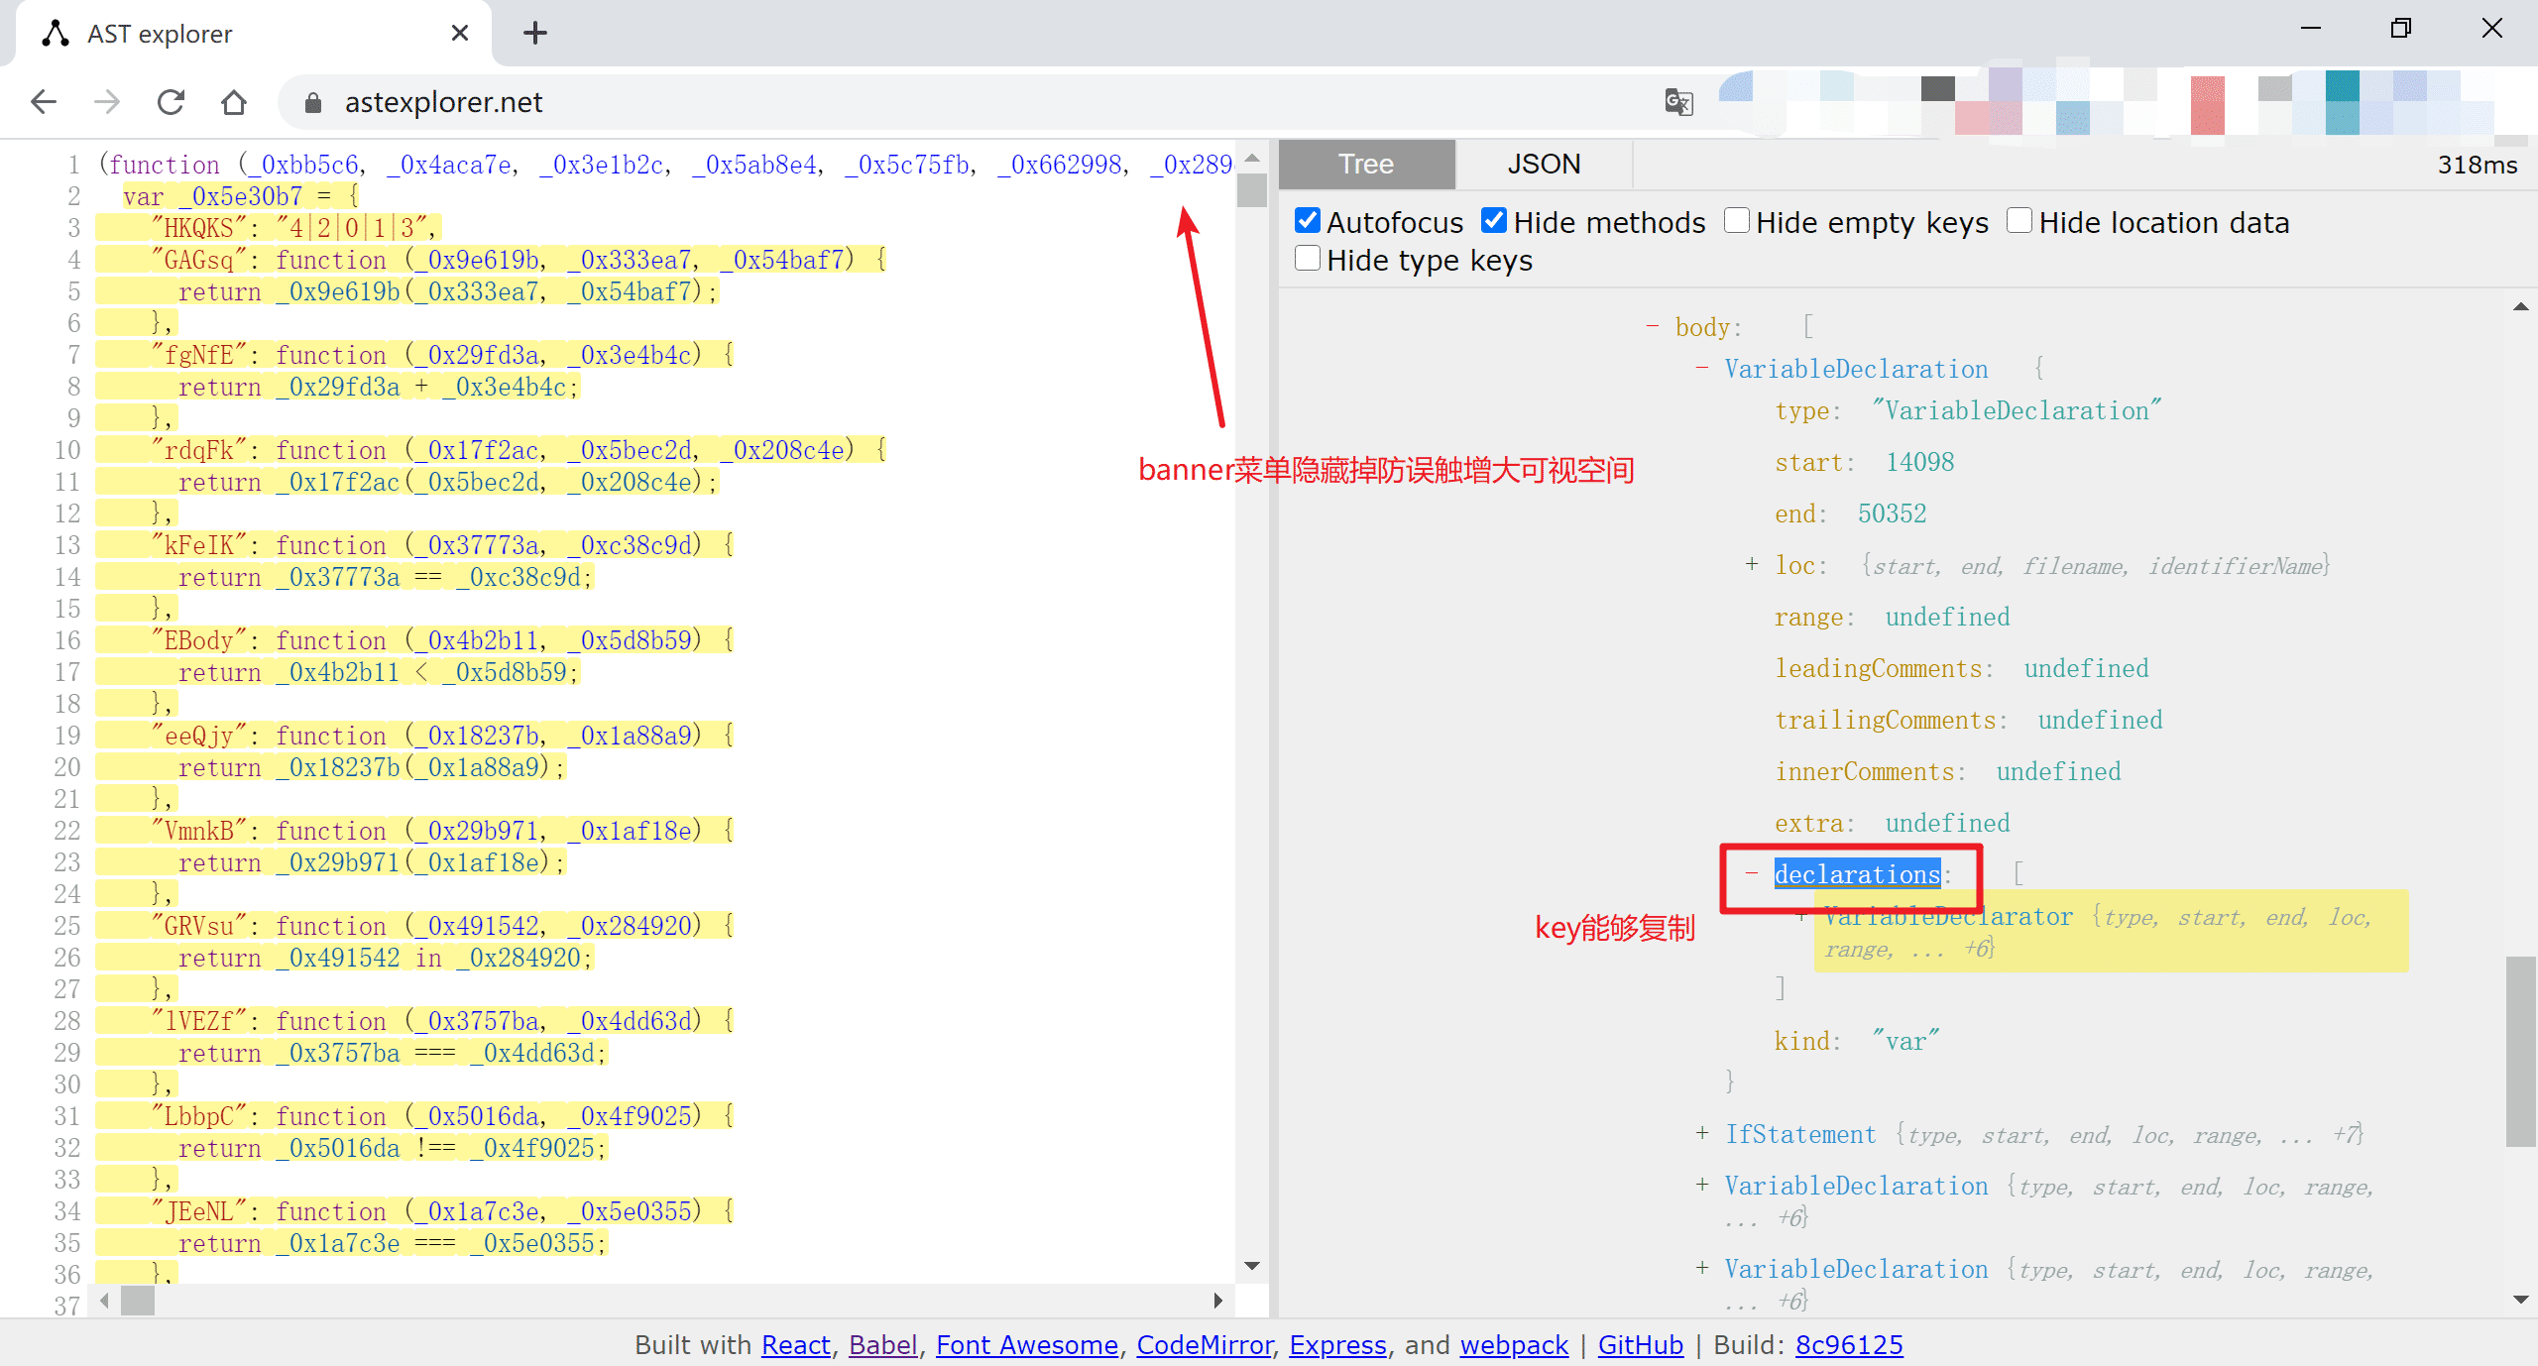The height and width of the screenshot is (1366, 2538).
Task: Click the site lock icon
Action: (x=313, y=102)
